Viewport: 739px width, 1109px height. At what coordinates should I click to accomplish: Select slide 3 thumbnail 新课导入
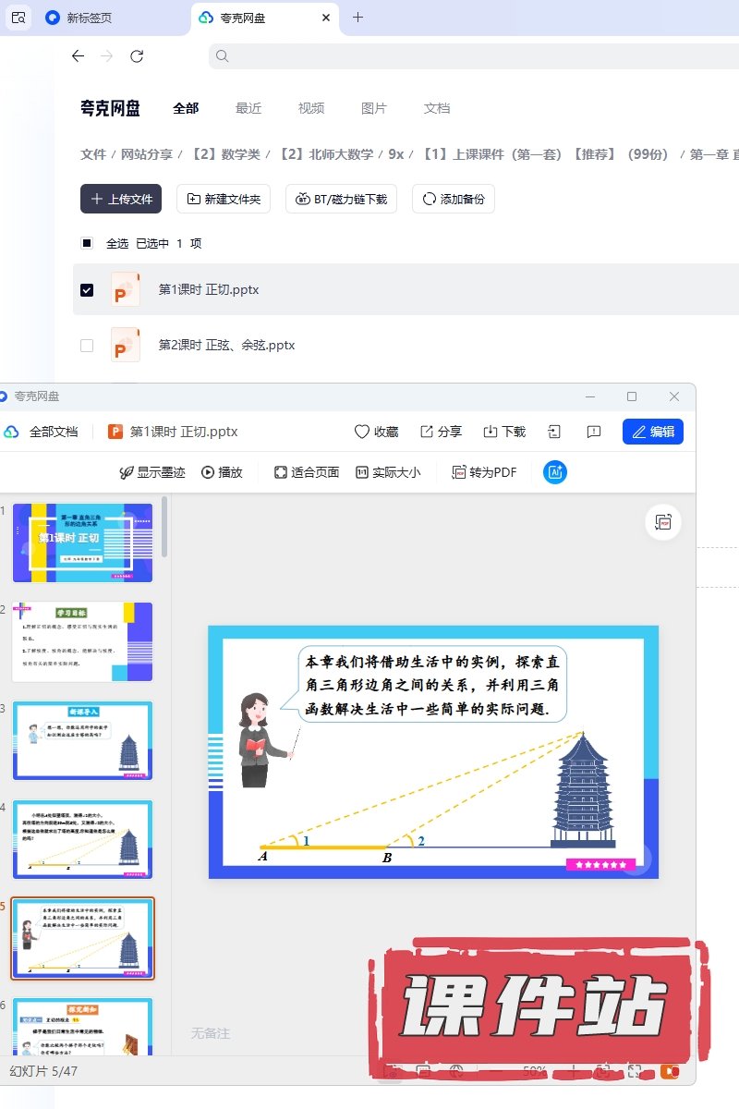click(82, 740)
